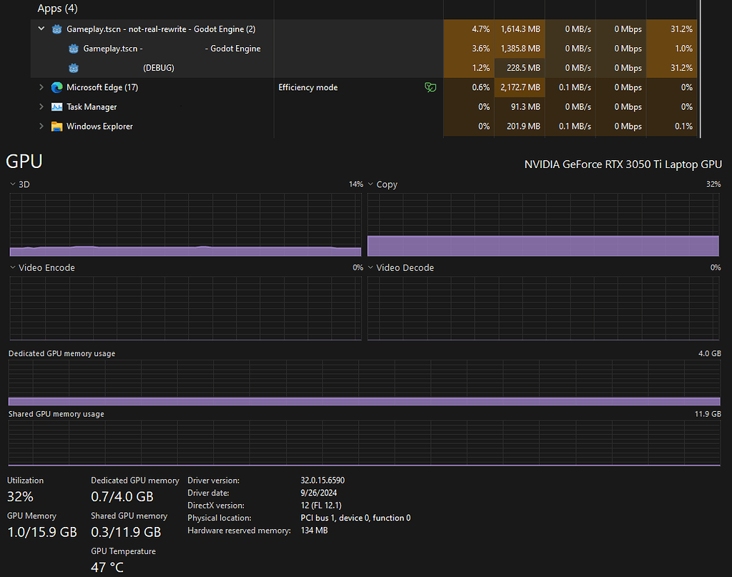Collapse the Godot Engine process group
This screenshot has height=577, width=732.
[41, 29]
